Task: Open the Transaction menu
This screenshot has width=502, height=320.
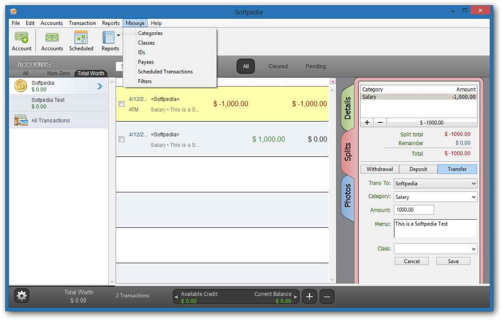Action: coord(82,23)
